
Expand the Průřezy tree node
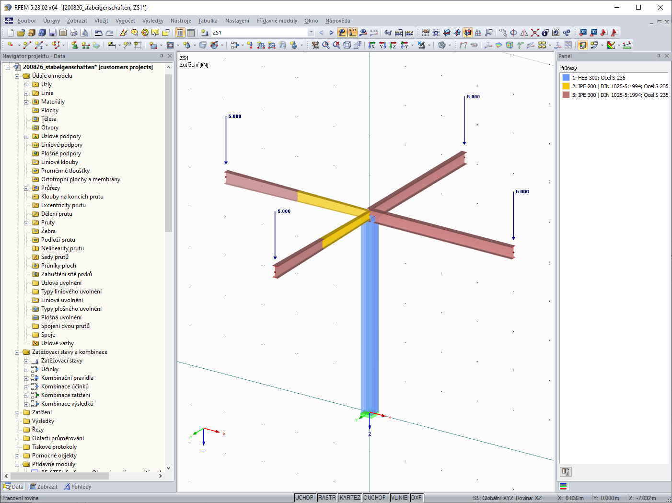26,188
